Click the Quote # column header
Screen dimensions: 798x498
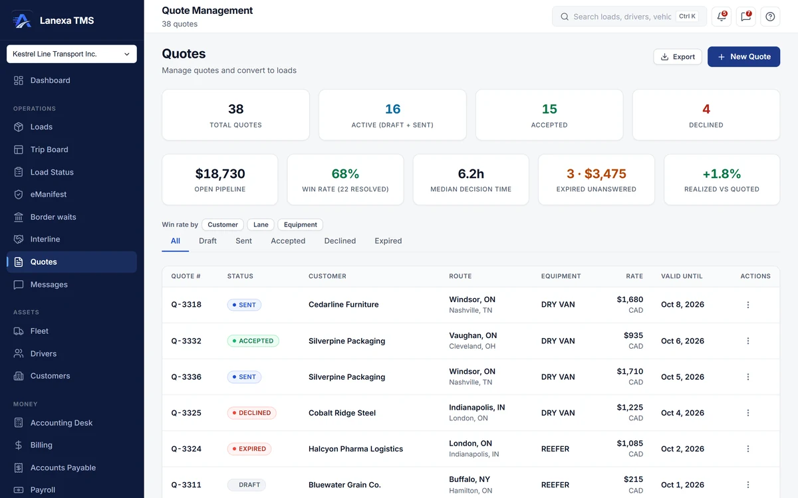(186, 276)
